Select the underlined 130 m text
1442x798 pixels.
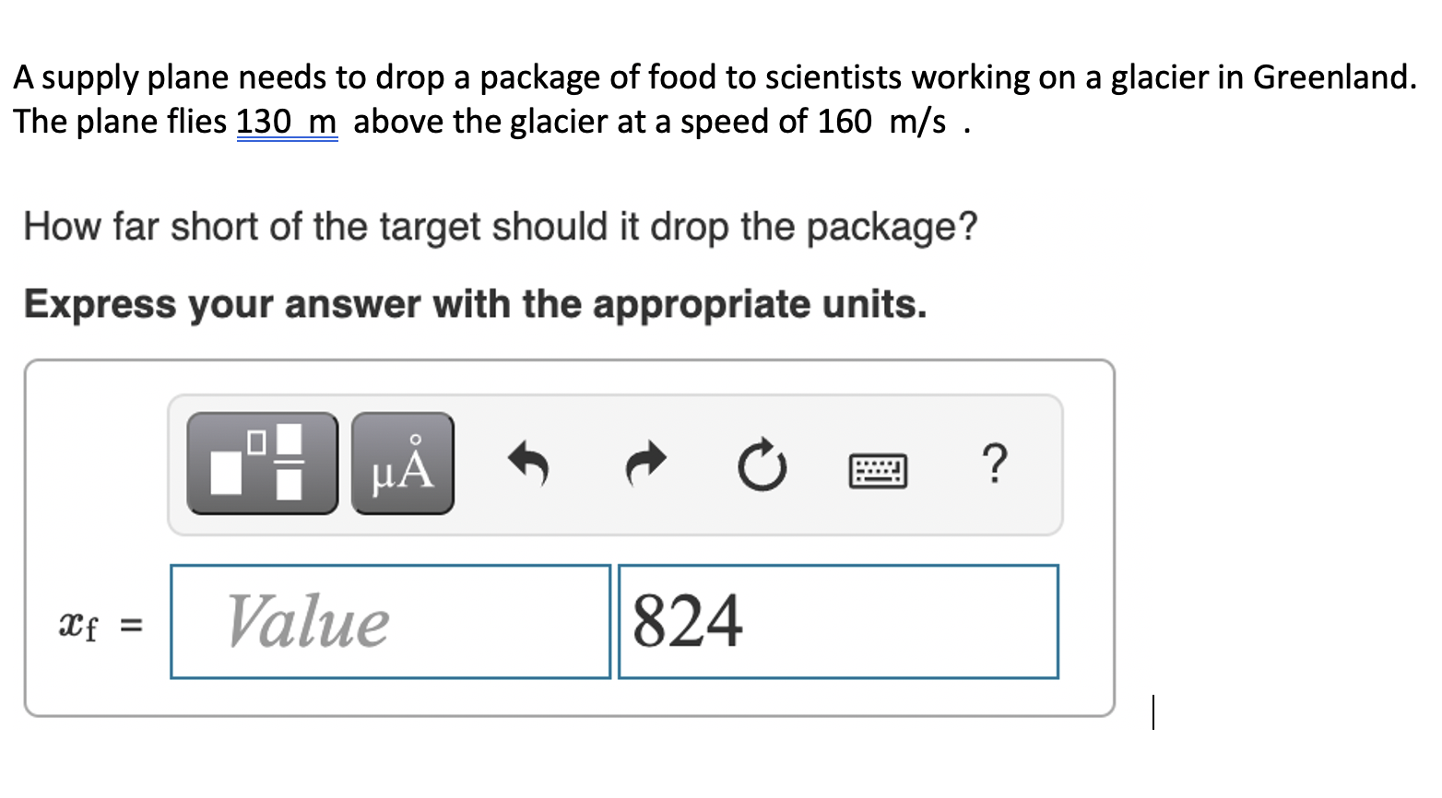pos(287,121)
